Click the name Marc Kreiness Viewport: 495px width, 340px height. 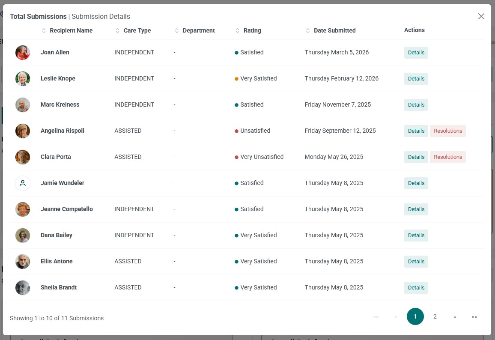[x=60, y=105]
